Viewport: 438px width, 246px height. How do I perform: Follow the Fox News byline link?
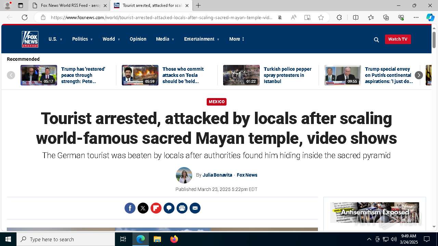(x=247, y=175)
